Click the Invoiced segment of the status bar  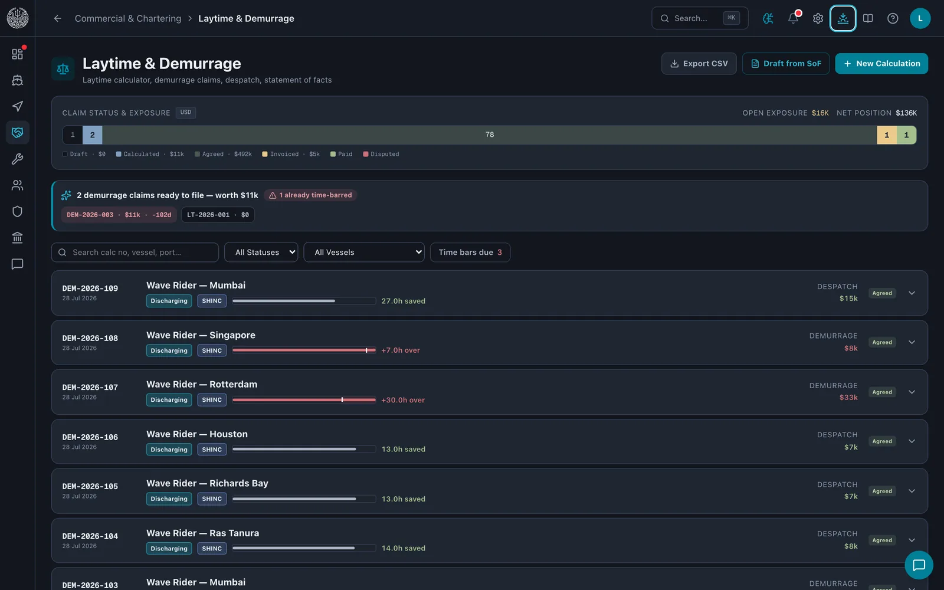coord(887,135)
